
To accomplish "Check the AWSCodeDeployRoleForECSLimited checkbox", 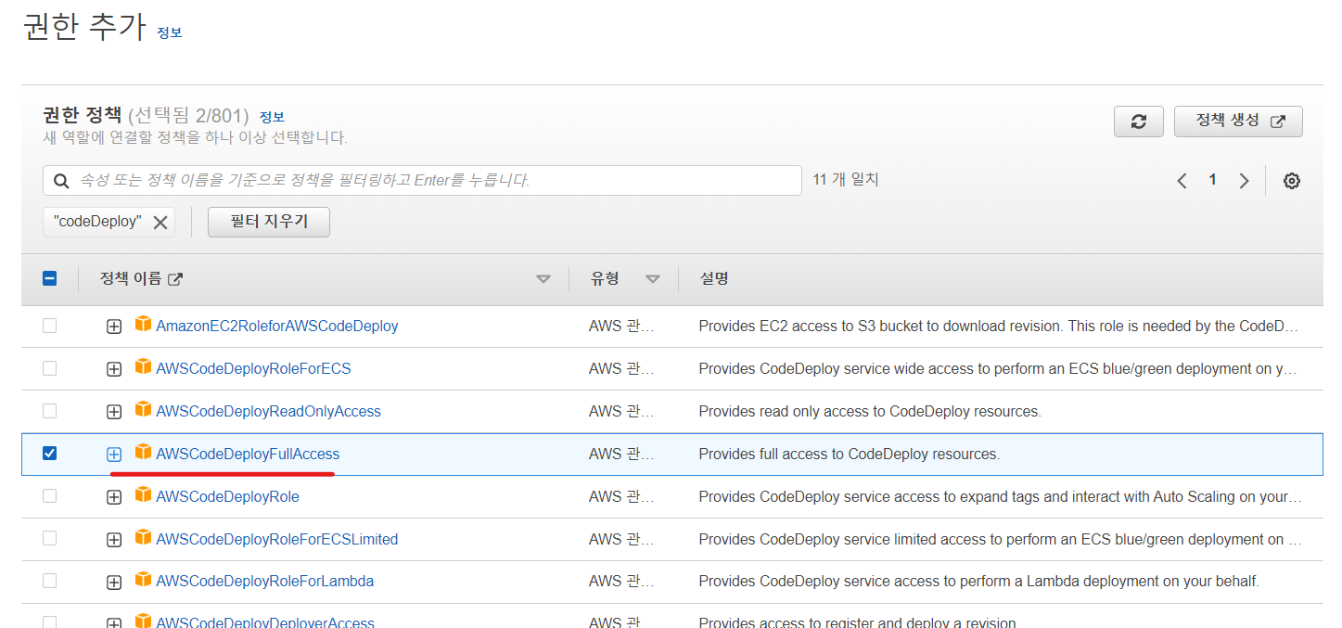I will [50, 538].
